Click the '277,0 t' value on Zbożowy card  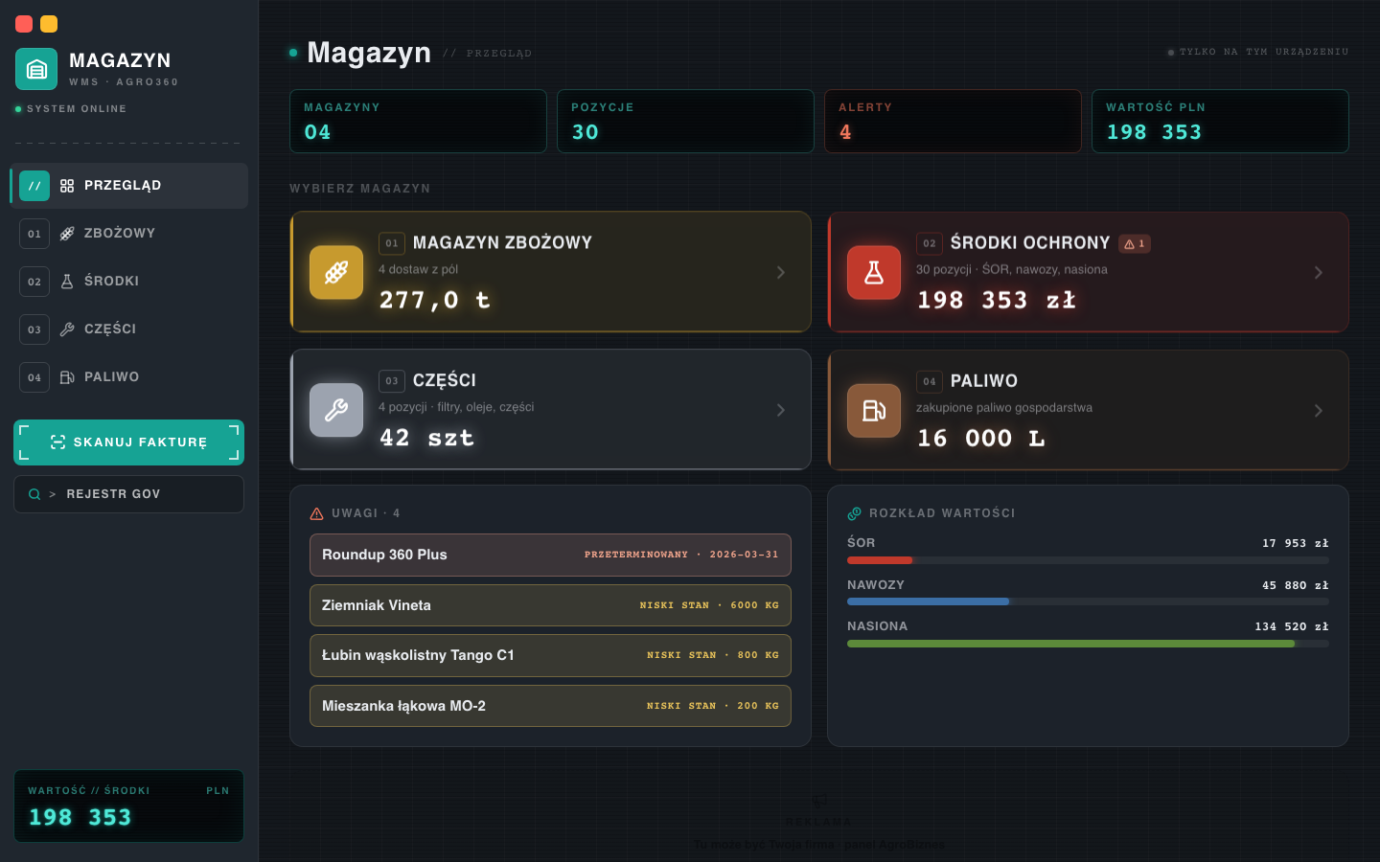coord(435,300)
